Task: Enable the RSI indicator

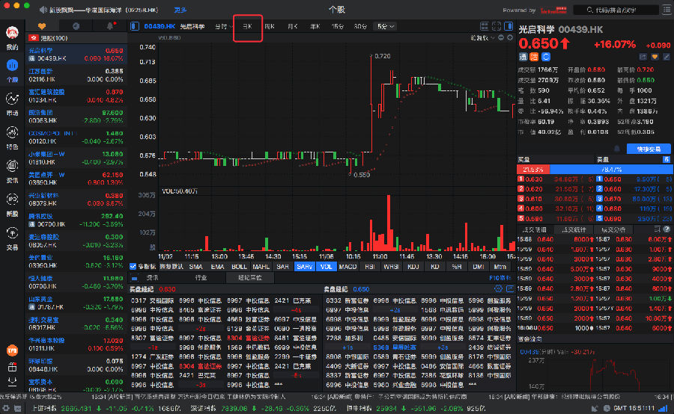Action: tap(370, 267)
